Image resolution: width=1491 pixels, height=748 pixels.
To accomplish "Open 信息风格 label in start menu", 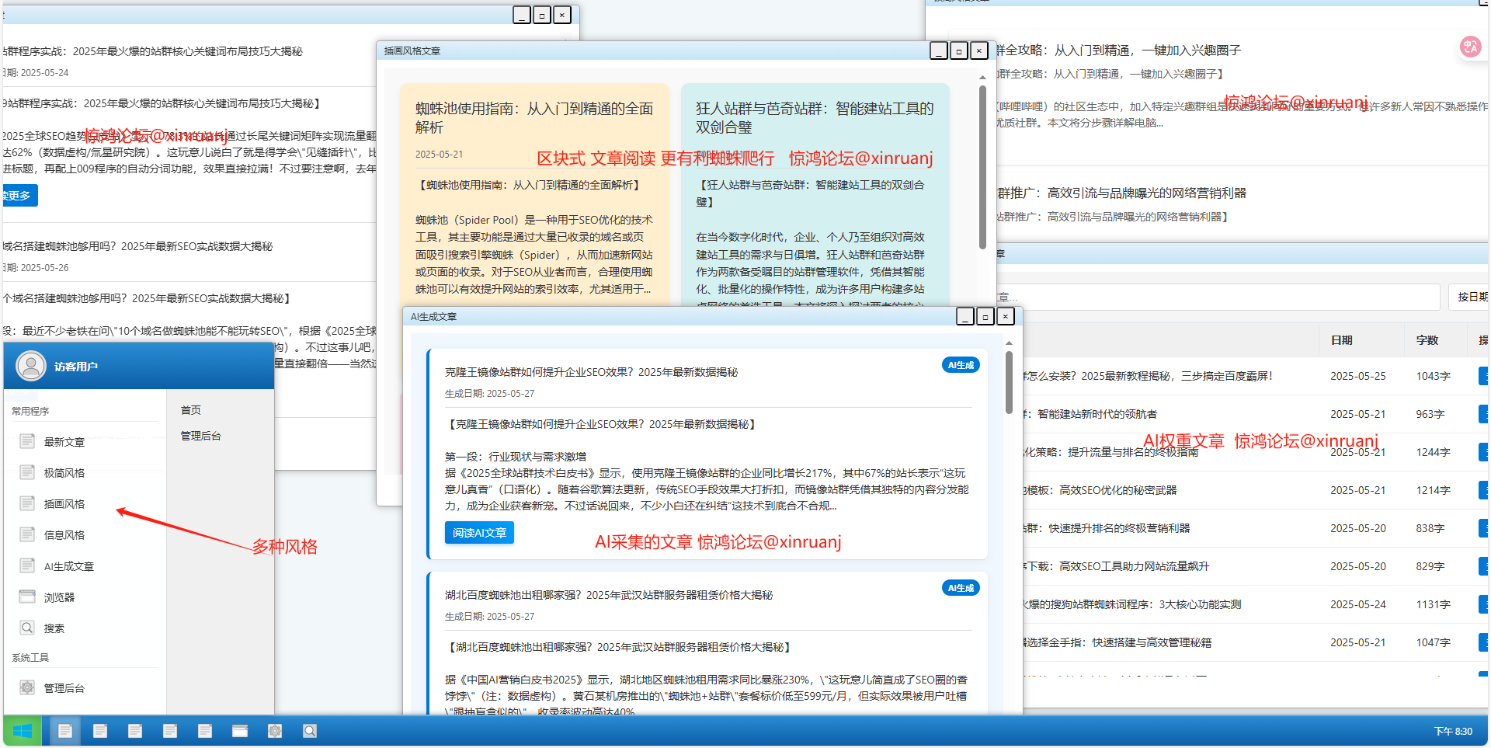I will pos(64,535).
